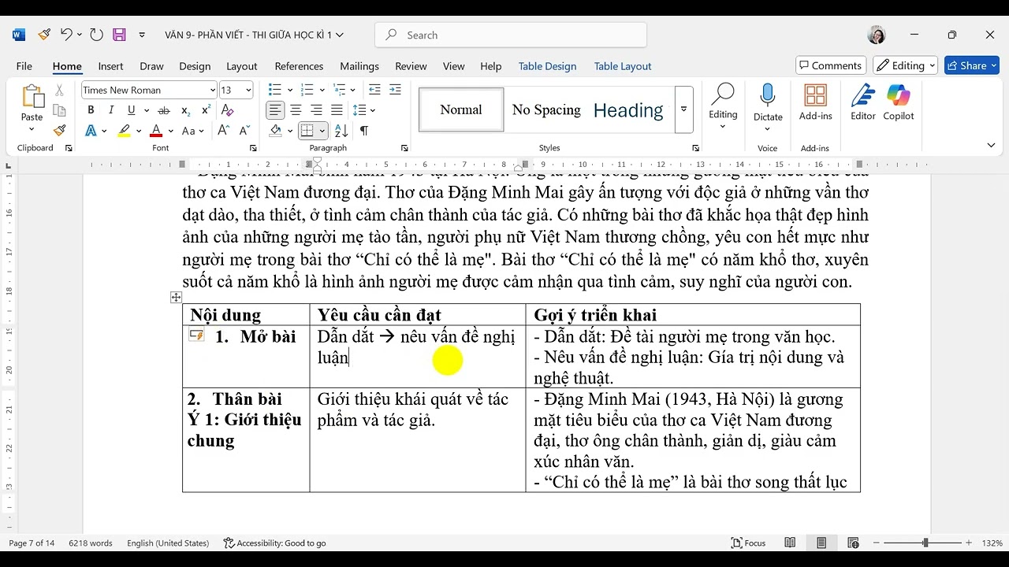
Task: Click the Undo icon in title bar
Action: (x=67, y=35)
